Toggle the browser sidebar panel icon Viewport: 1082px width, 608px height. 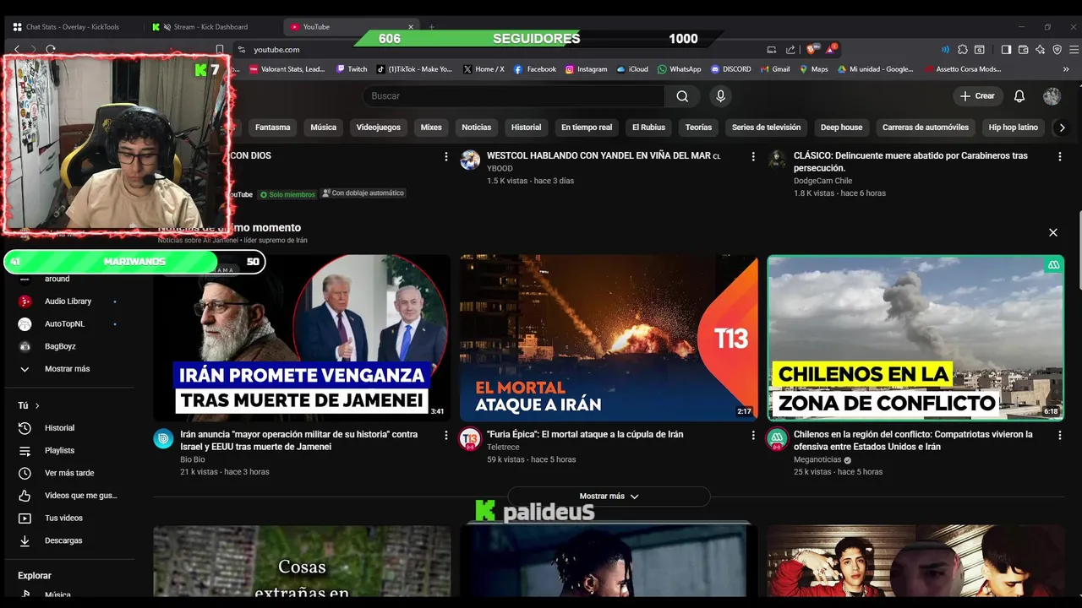1006,50
